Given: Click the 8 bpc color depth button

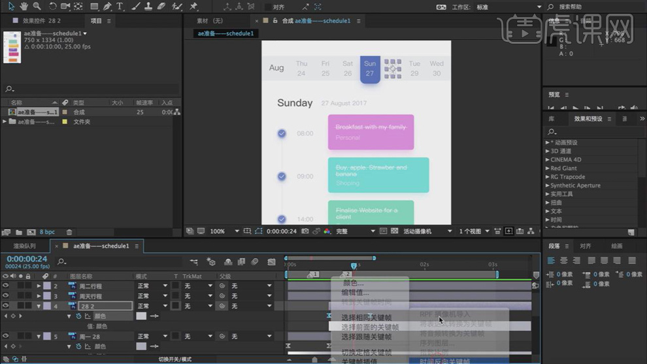Looking at the screenshot, I should pyautogui.click(x=47, y=232).
